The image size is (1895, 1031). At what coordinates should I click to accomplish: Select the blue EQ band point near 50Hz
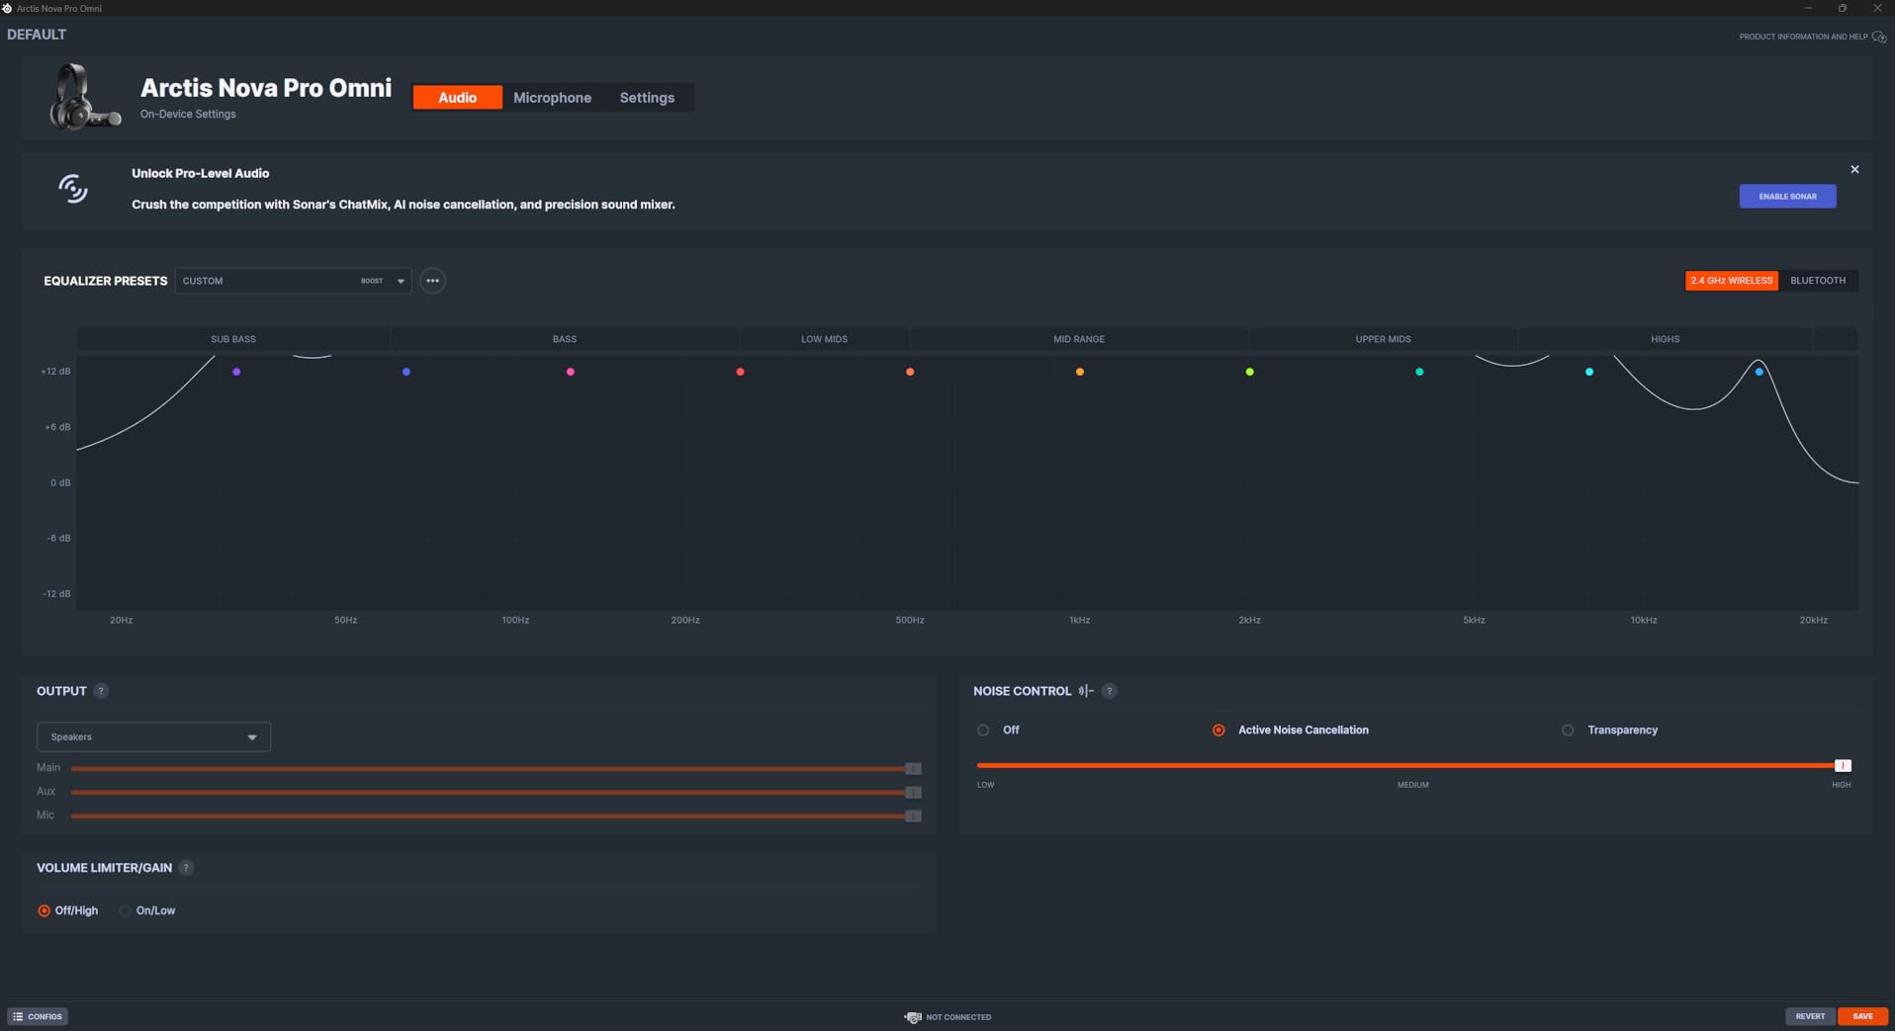pos(406,372)
